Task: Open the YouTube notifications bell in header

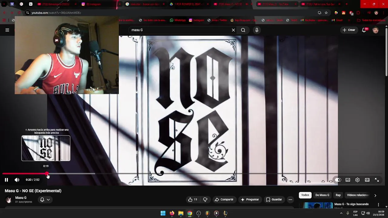Action: [364, 30]
